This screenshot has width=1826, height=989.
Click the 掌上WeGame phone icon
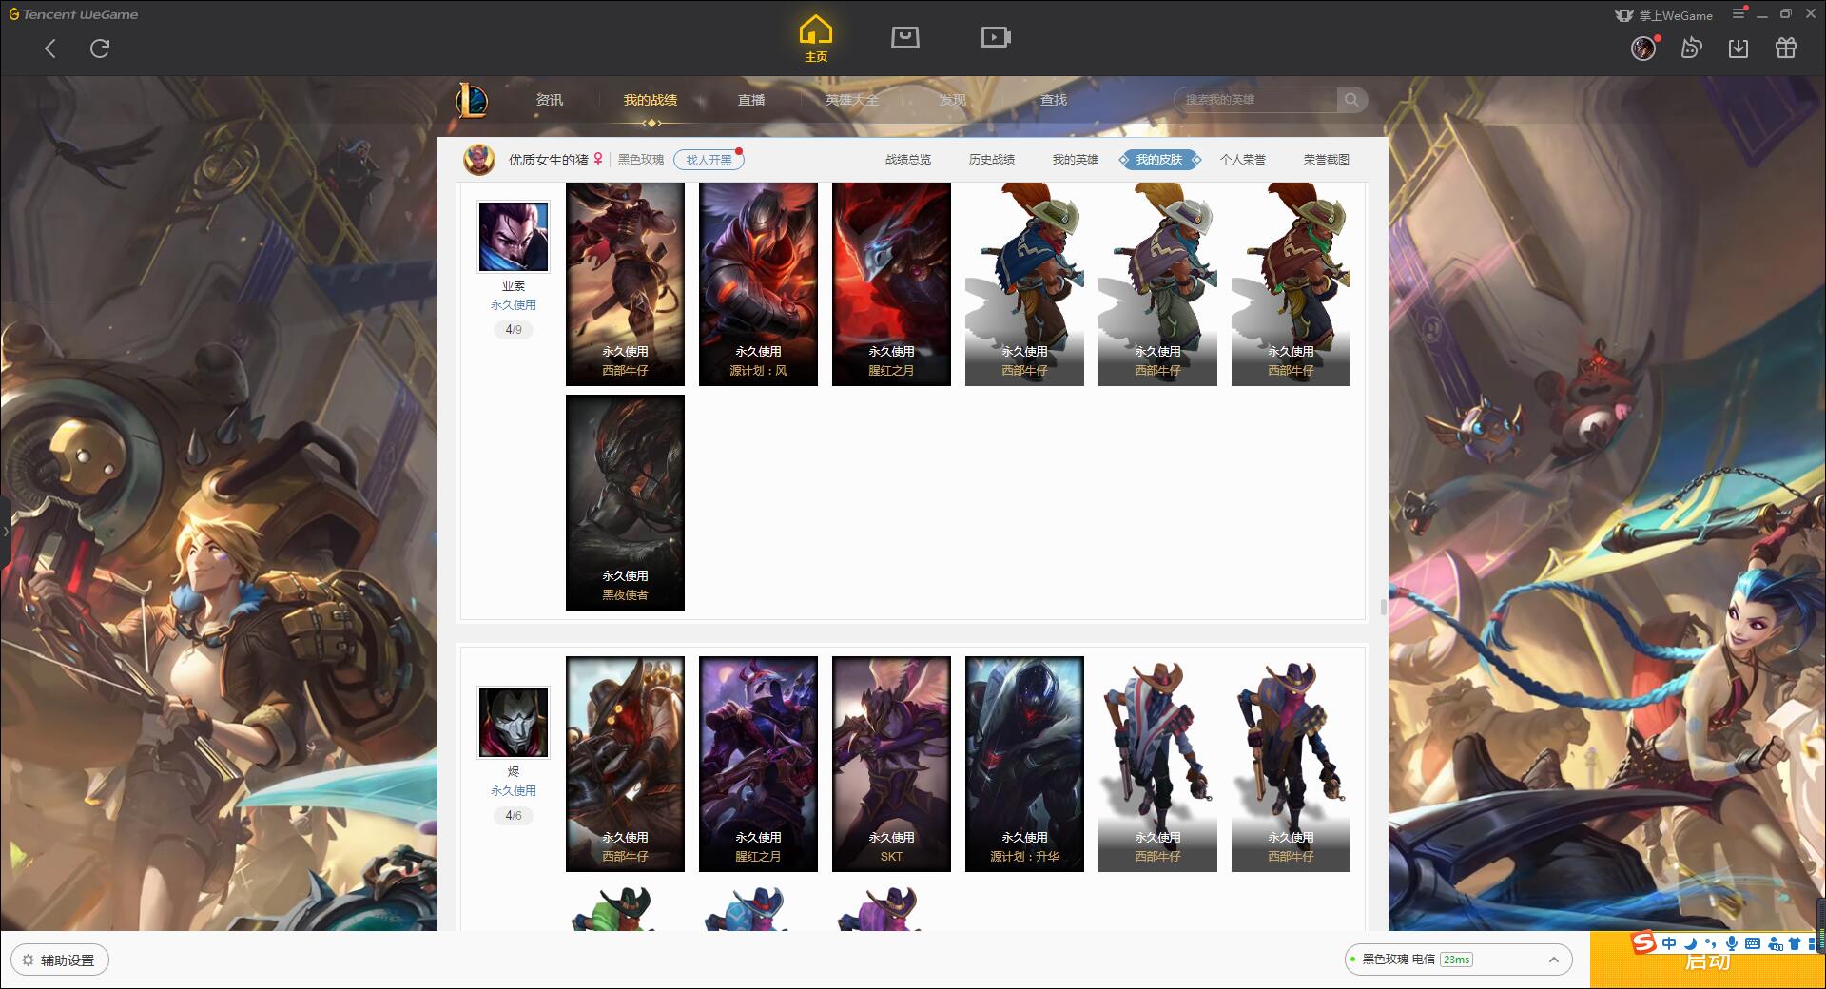click(x=1623, y=15)
